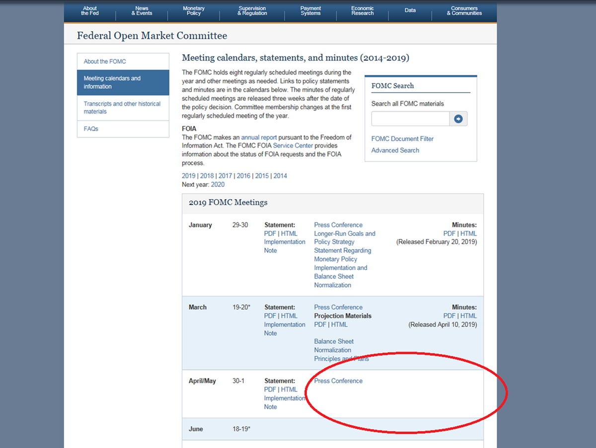Click the 2019 FOMC Meetings table header
This screenshot has width=596, height=448.
point(333,203)
